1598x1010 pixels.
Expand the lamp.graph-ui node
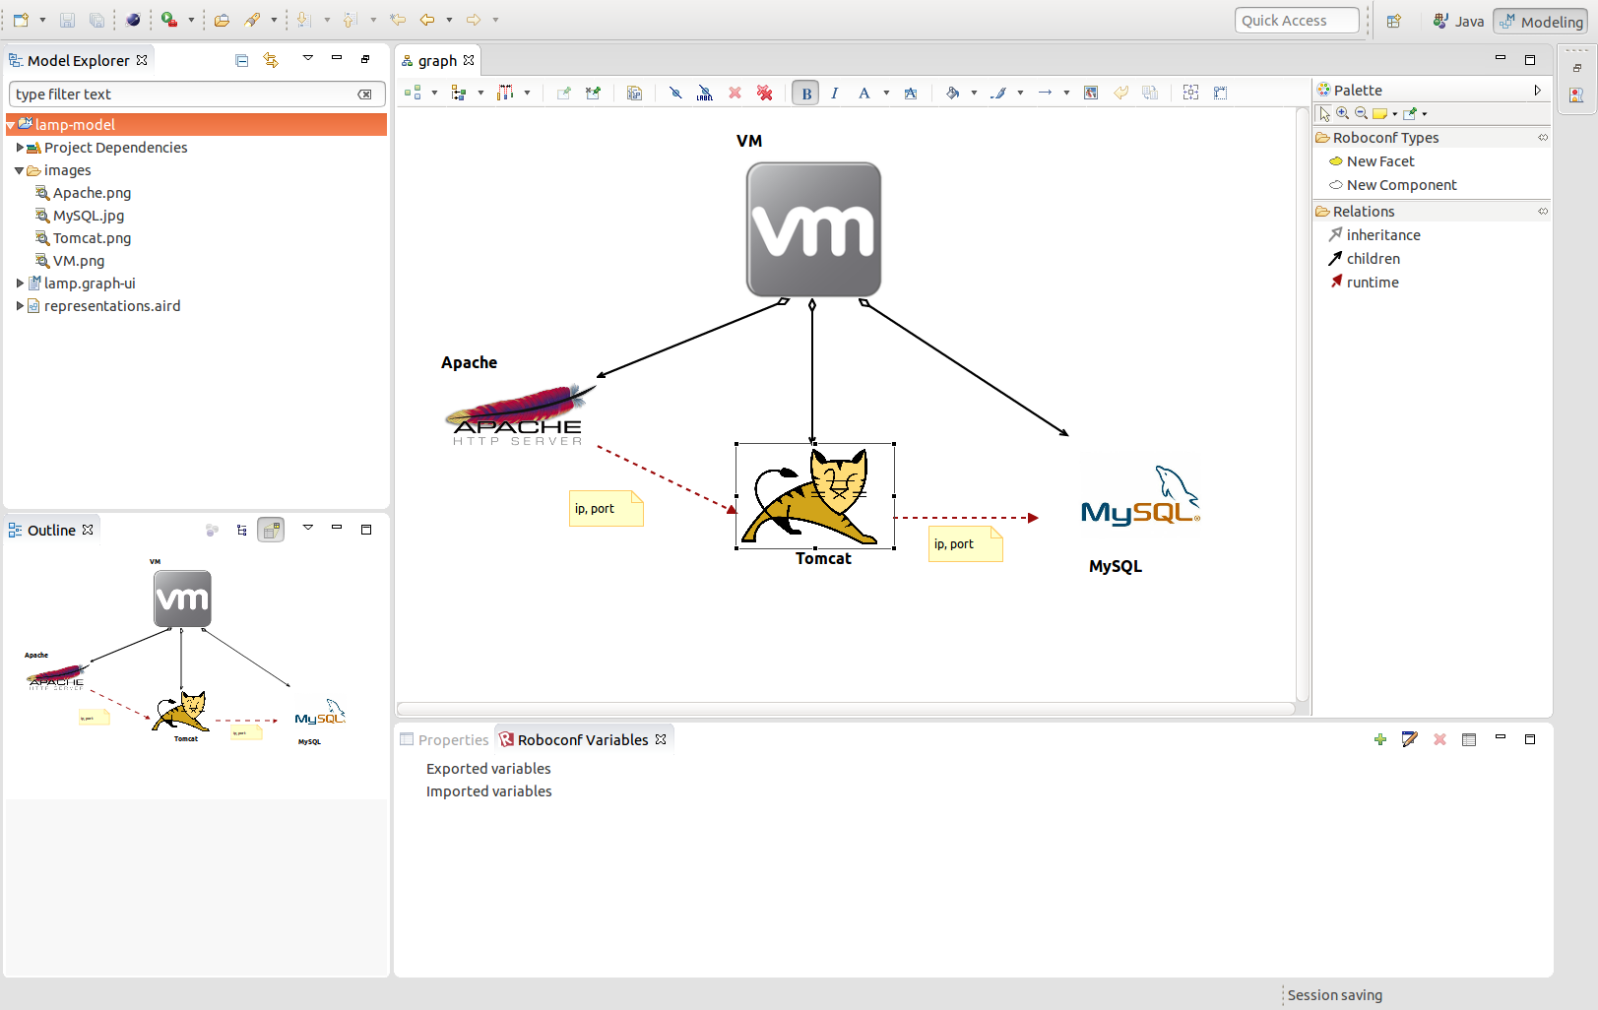[20, 284]
